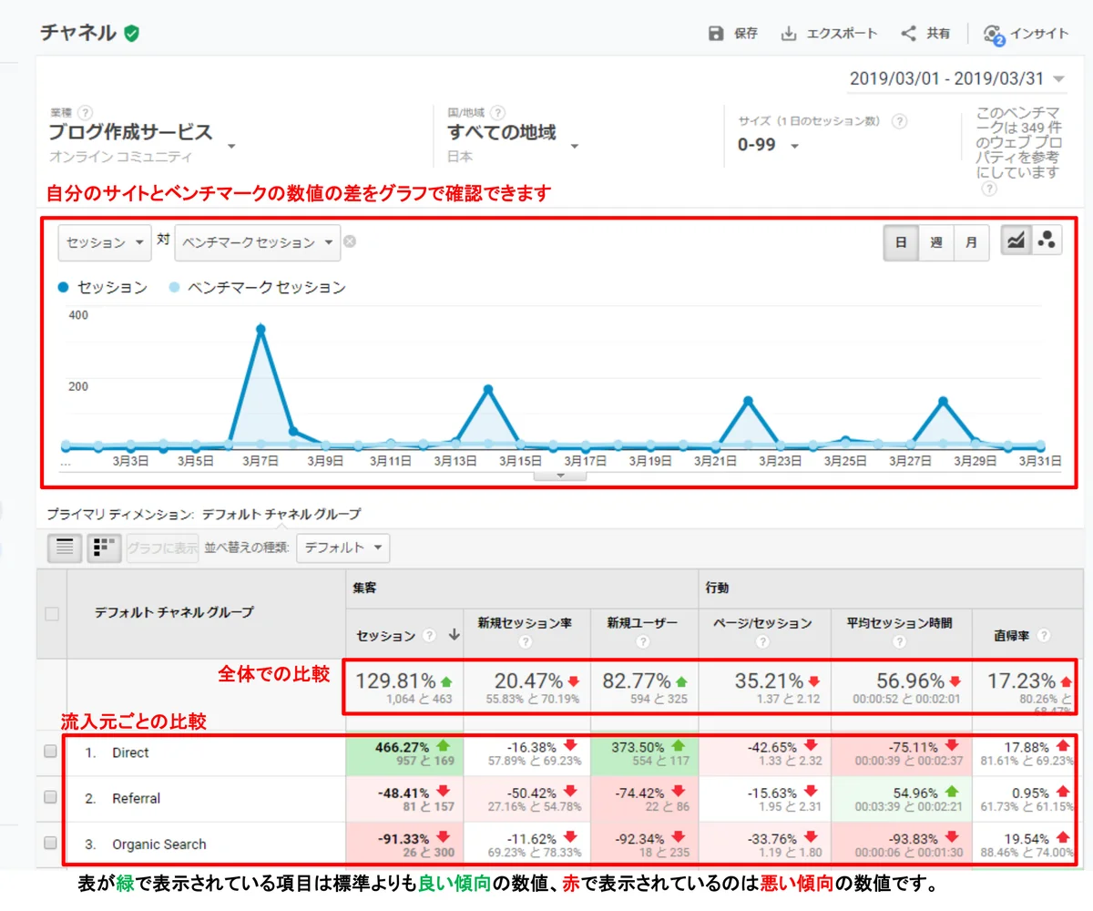The width and height of the screenshot is (1093, 911).
Task: Switch to motion chart dots icon
Action: point(1047,241)
